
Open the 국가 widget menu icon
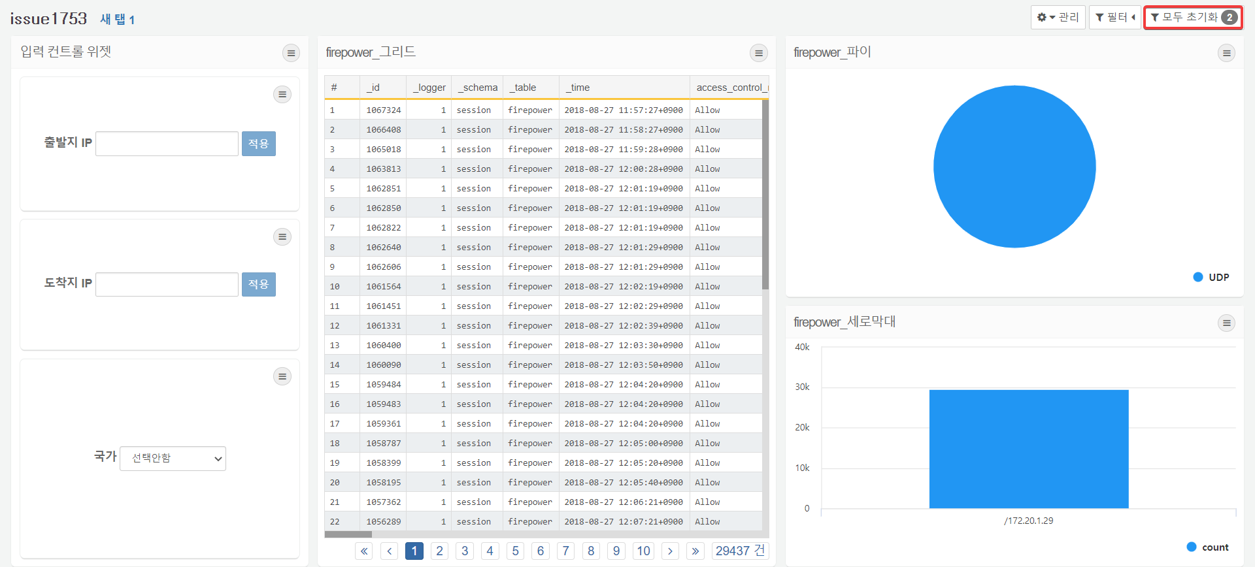tap(282, 376)
